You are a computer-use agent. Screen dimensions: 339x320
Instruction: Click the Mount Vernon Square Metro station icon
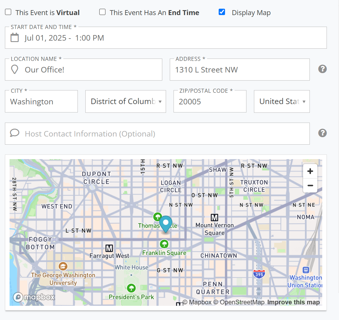(214, 218)
